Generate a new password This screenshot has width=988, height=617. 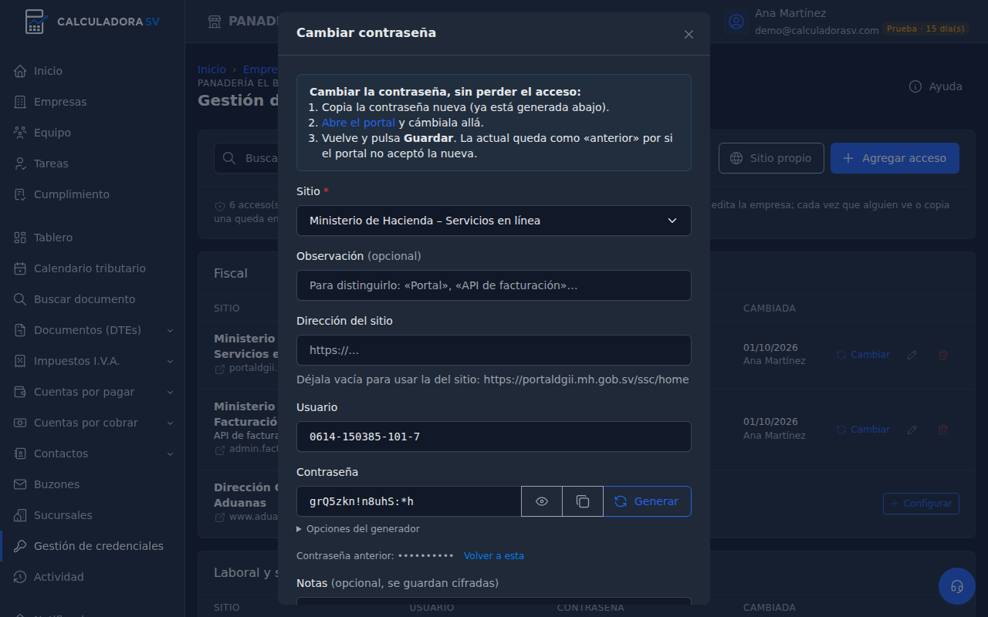(x=647, y=501)
